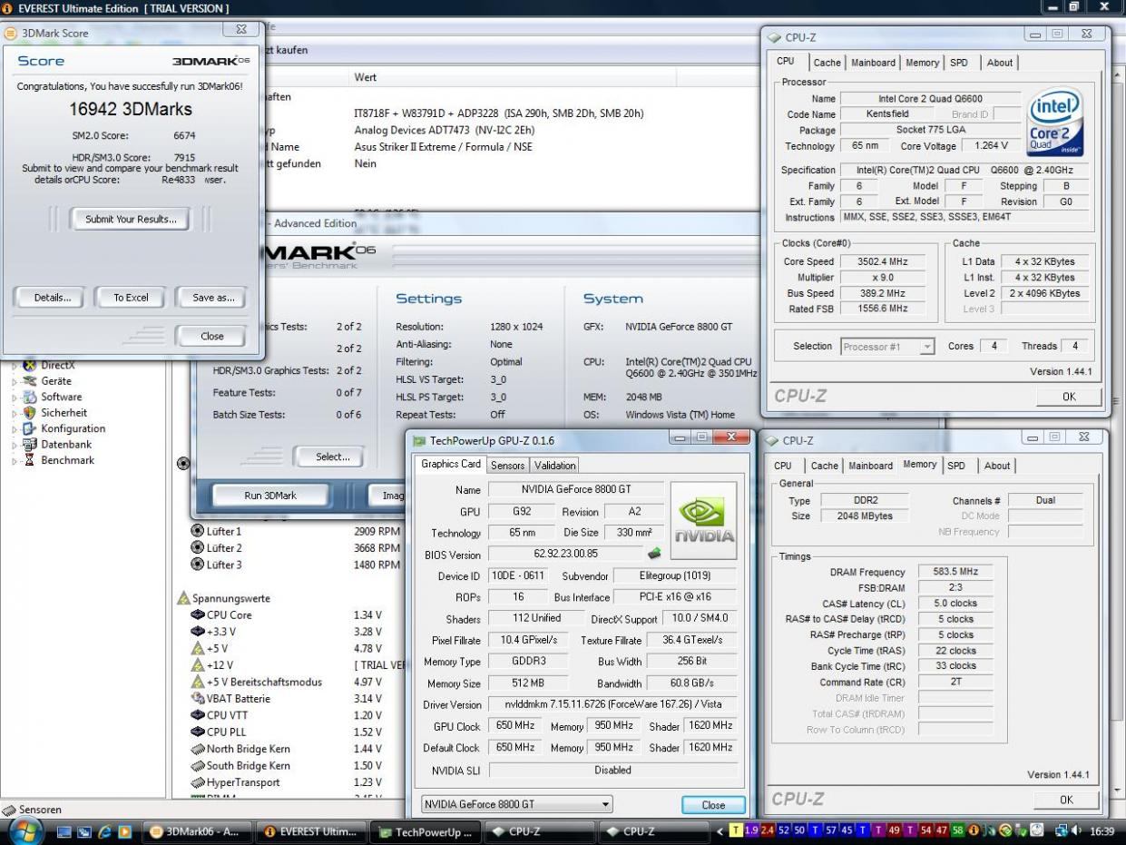1126x845 pixels.
Task: Expand the Konfiguration tree node
Action: pyautogui.click(x=14, y=429)
